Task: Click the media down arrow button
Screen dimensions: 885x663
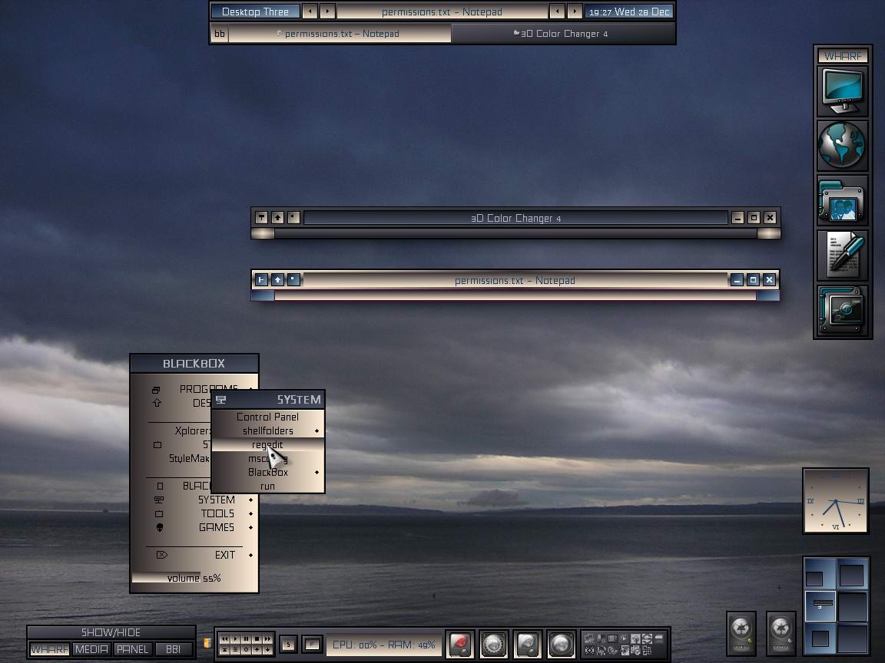Action: (267, 649)
